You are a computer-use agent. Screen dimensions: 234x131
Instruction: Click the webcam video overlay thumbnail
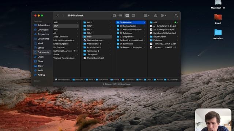tap(213, 120)
